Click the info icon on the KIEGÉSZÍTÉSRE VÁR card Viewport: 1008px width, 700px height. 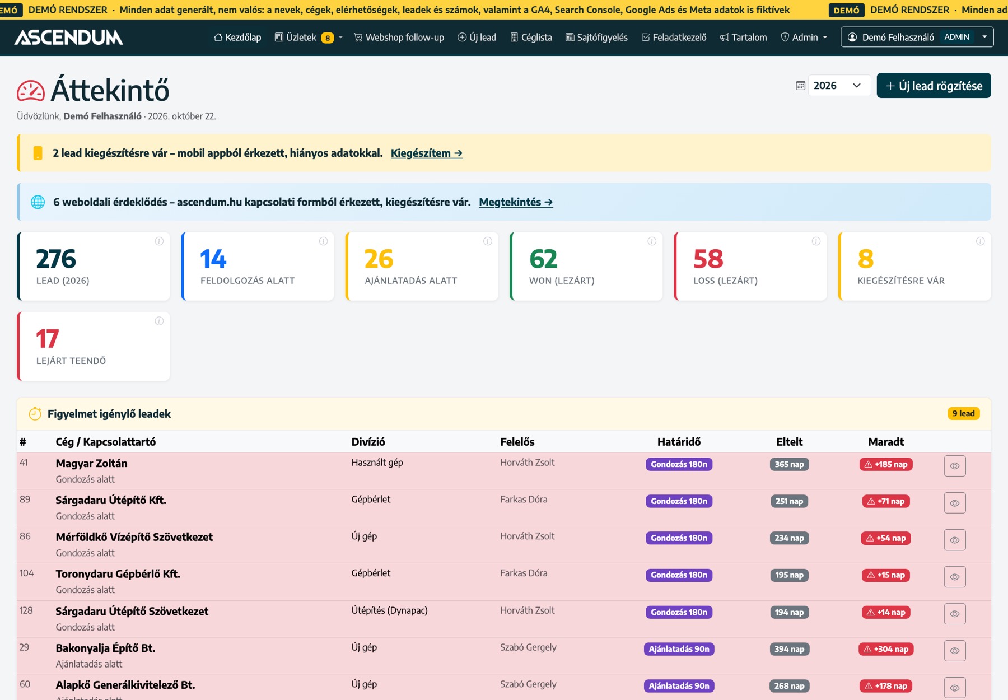pos(980,241)
